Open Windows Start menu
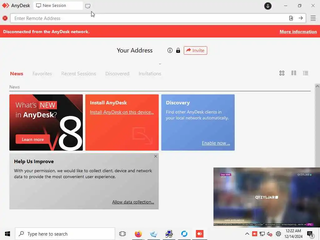 point(7,234)
